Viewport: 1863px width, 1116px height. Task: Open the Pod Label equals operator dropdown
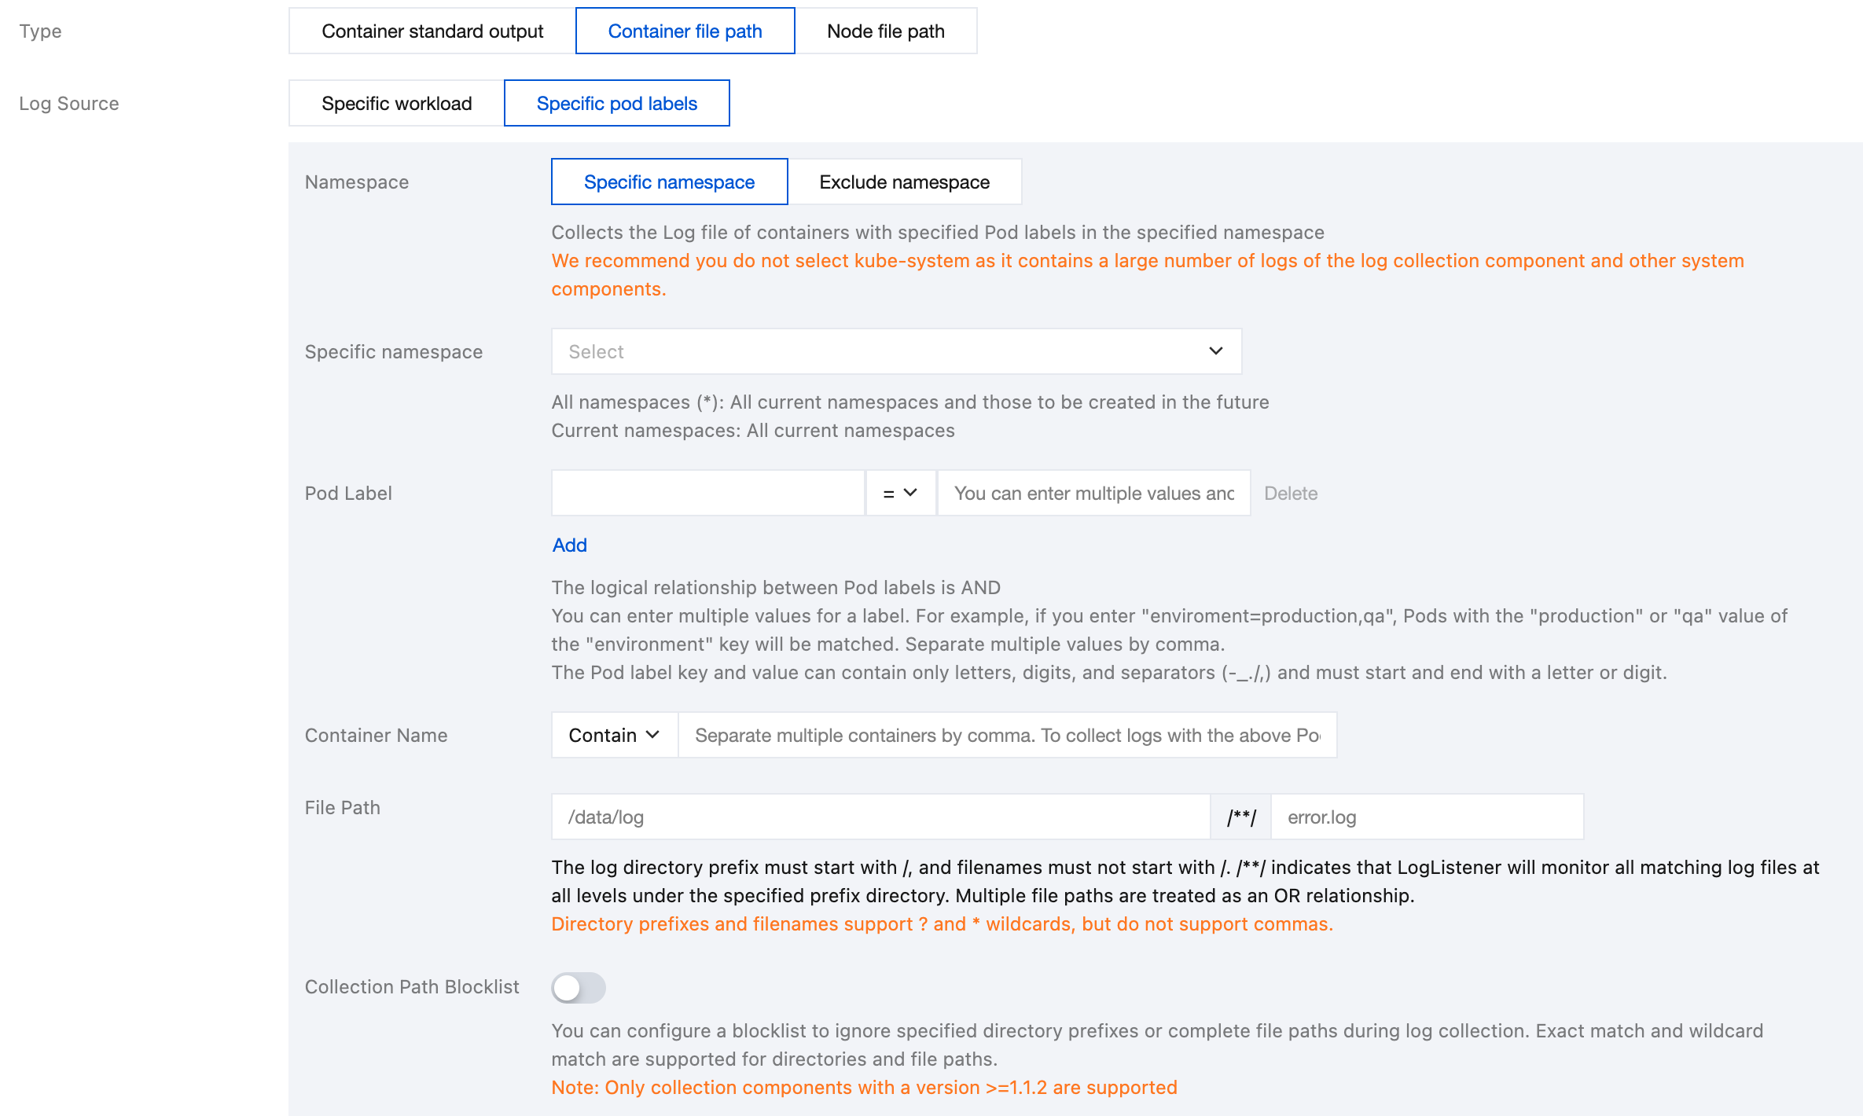(x=900, y=494)
